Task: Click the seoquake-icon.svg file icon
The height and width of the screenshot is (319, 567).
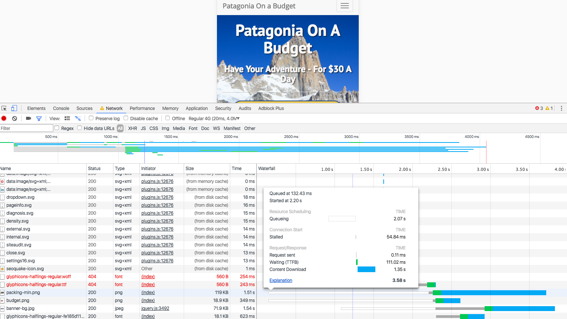Action: tap(2, 269)
